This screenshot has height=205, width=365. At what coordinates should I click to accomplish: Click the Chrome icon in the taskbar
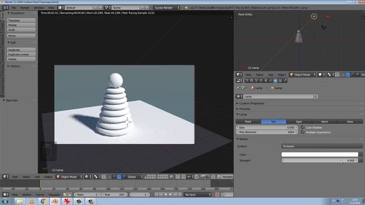pyautogui.click(x=43, y=201)
